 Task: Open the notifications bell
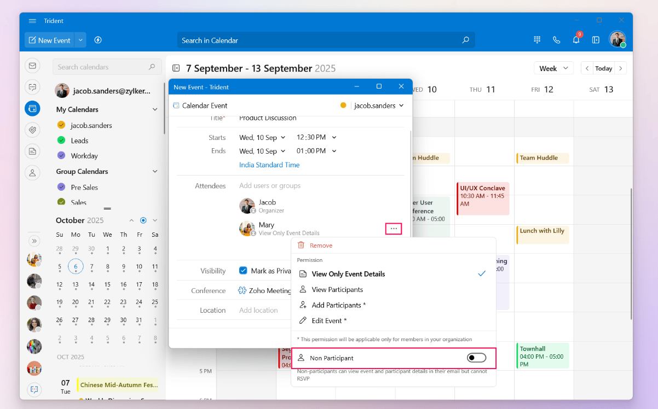(x=576, y=40)
